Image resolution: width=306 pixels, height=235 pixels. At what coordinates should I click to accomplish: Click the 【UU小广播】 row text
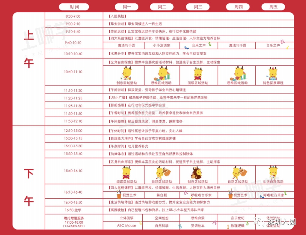click(158, 98)
